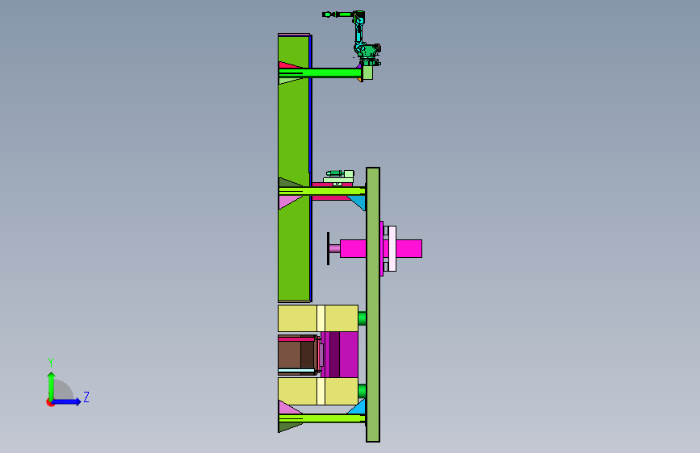Select the black disk at shaft end
The image size is (700, 453).
pos(328,248)
